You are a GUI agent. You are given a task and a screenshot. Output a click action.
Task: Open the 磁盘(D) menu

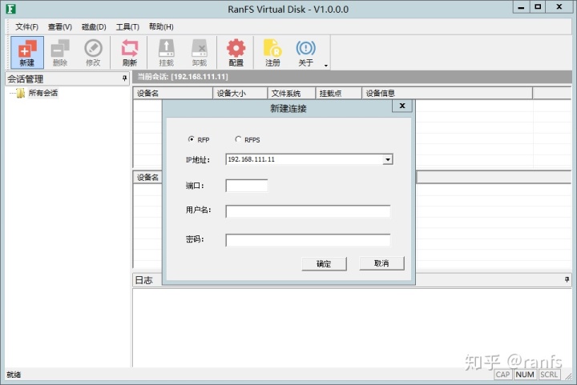coord(94,27)
